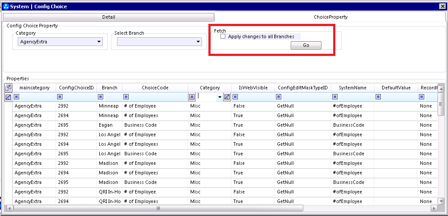Click BusinessCode SystemName in Eagan row
The image size is (448, 216).
(353, 125)
